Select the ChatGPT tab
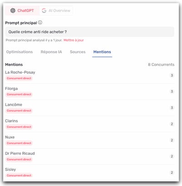 [x=22, y=10]
